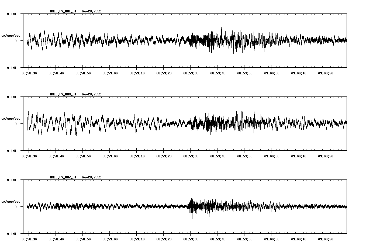Click the zero baseline label on HNN axis
This screenshot has width=366, height=249.
16,124
